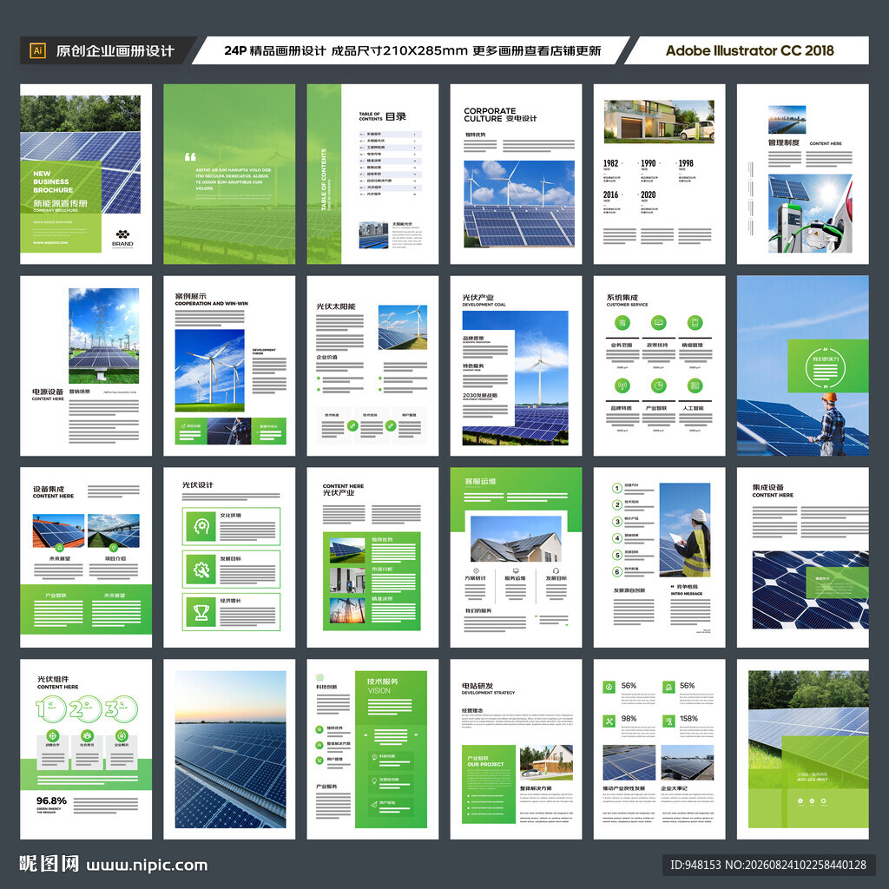889x889 pixels.
Task: Click the orange Ai Illustrator logo icon
Action: point(37,50)
